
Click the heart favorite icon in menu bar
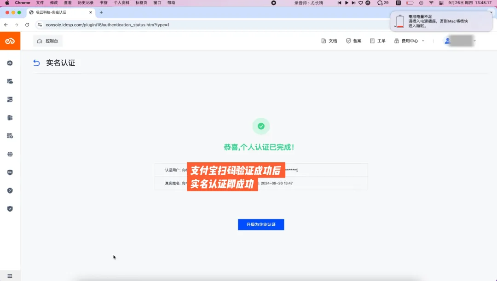point(361,3)
